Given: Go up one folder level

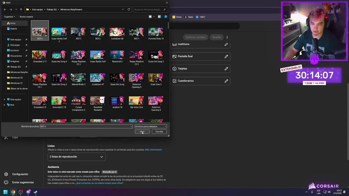Looking at the screenshot, I should click(21, 10).
